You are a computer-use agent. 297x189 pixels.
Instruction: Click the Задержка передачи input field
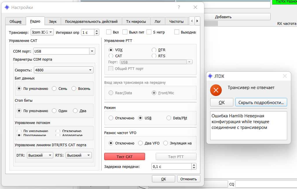(171, 166)
